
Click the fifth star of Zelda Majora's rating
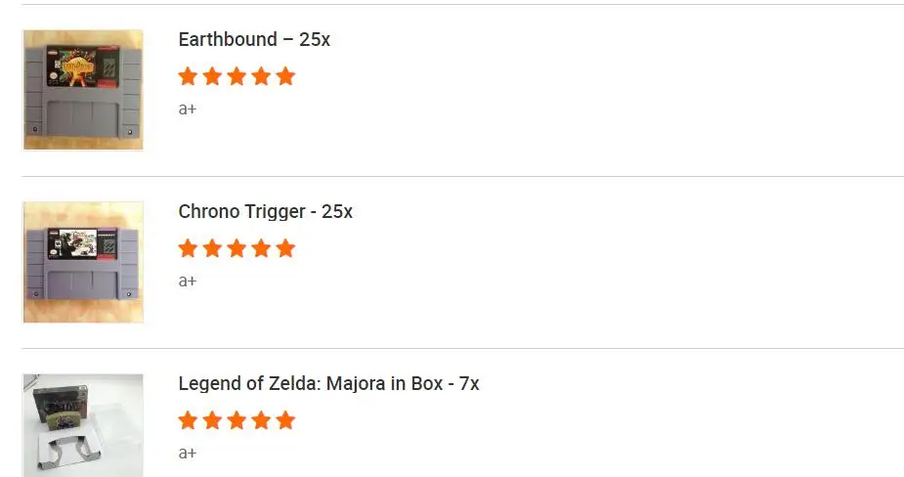(x=285, y=420)
